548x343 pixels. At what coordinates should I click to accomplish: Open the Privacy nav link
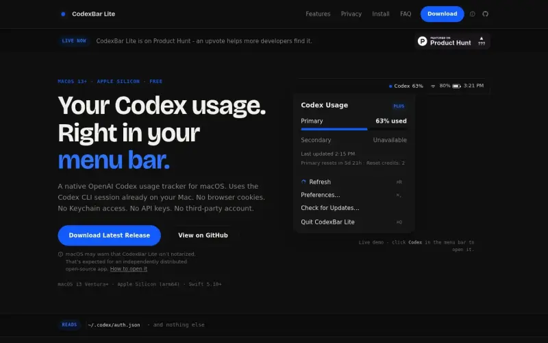(x=351, y=14)
